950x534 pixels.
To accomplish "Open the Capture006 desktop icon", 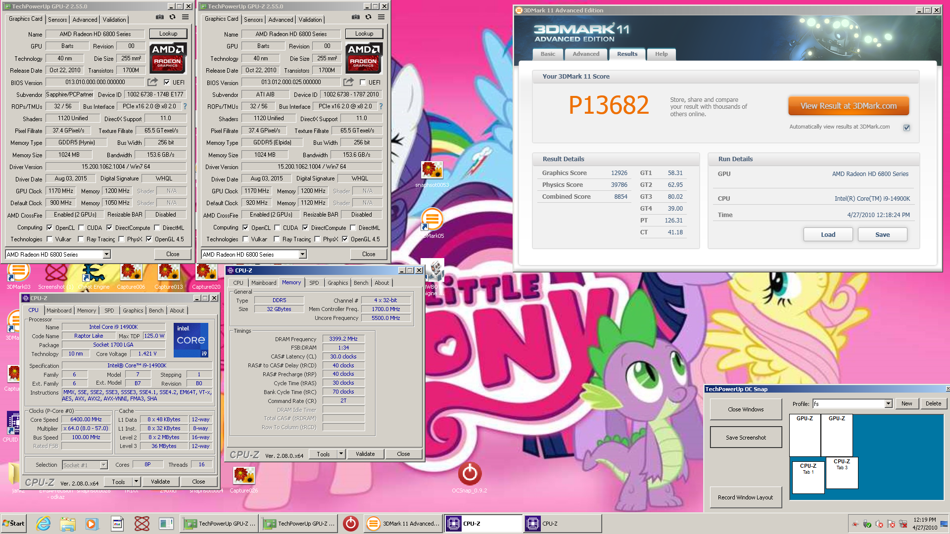I will pyautogui.click(x=131, y=276).
